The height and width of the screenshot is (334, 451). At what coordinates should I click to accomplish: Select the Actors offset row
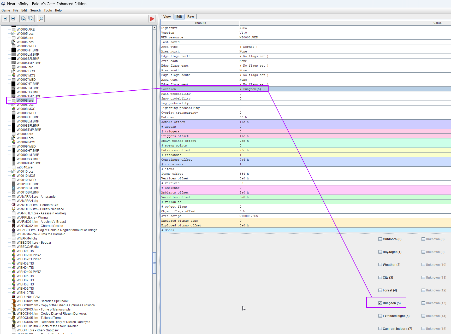click(x=306, y=122)
